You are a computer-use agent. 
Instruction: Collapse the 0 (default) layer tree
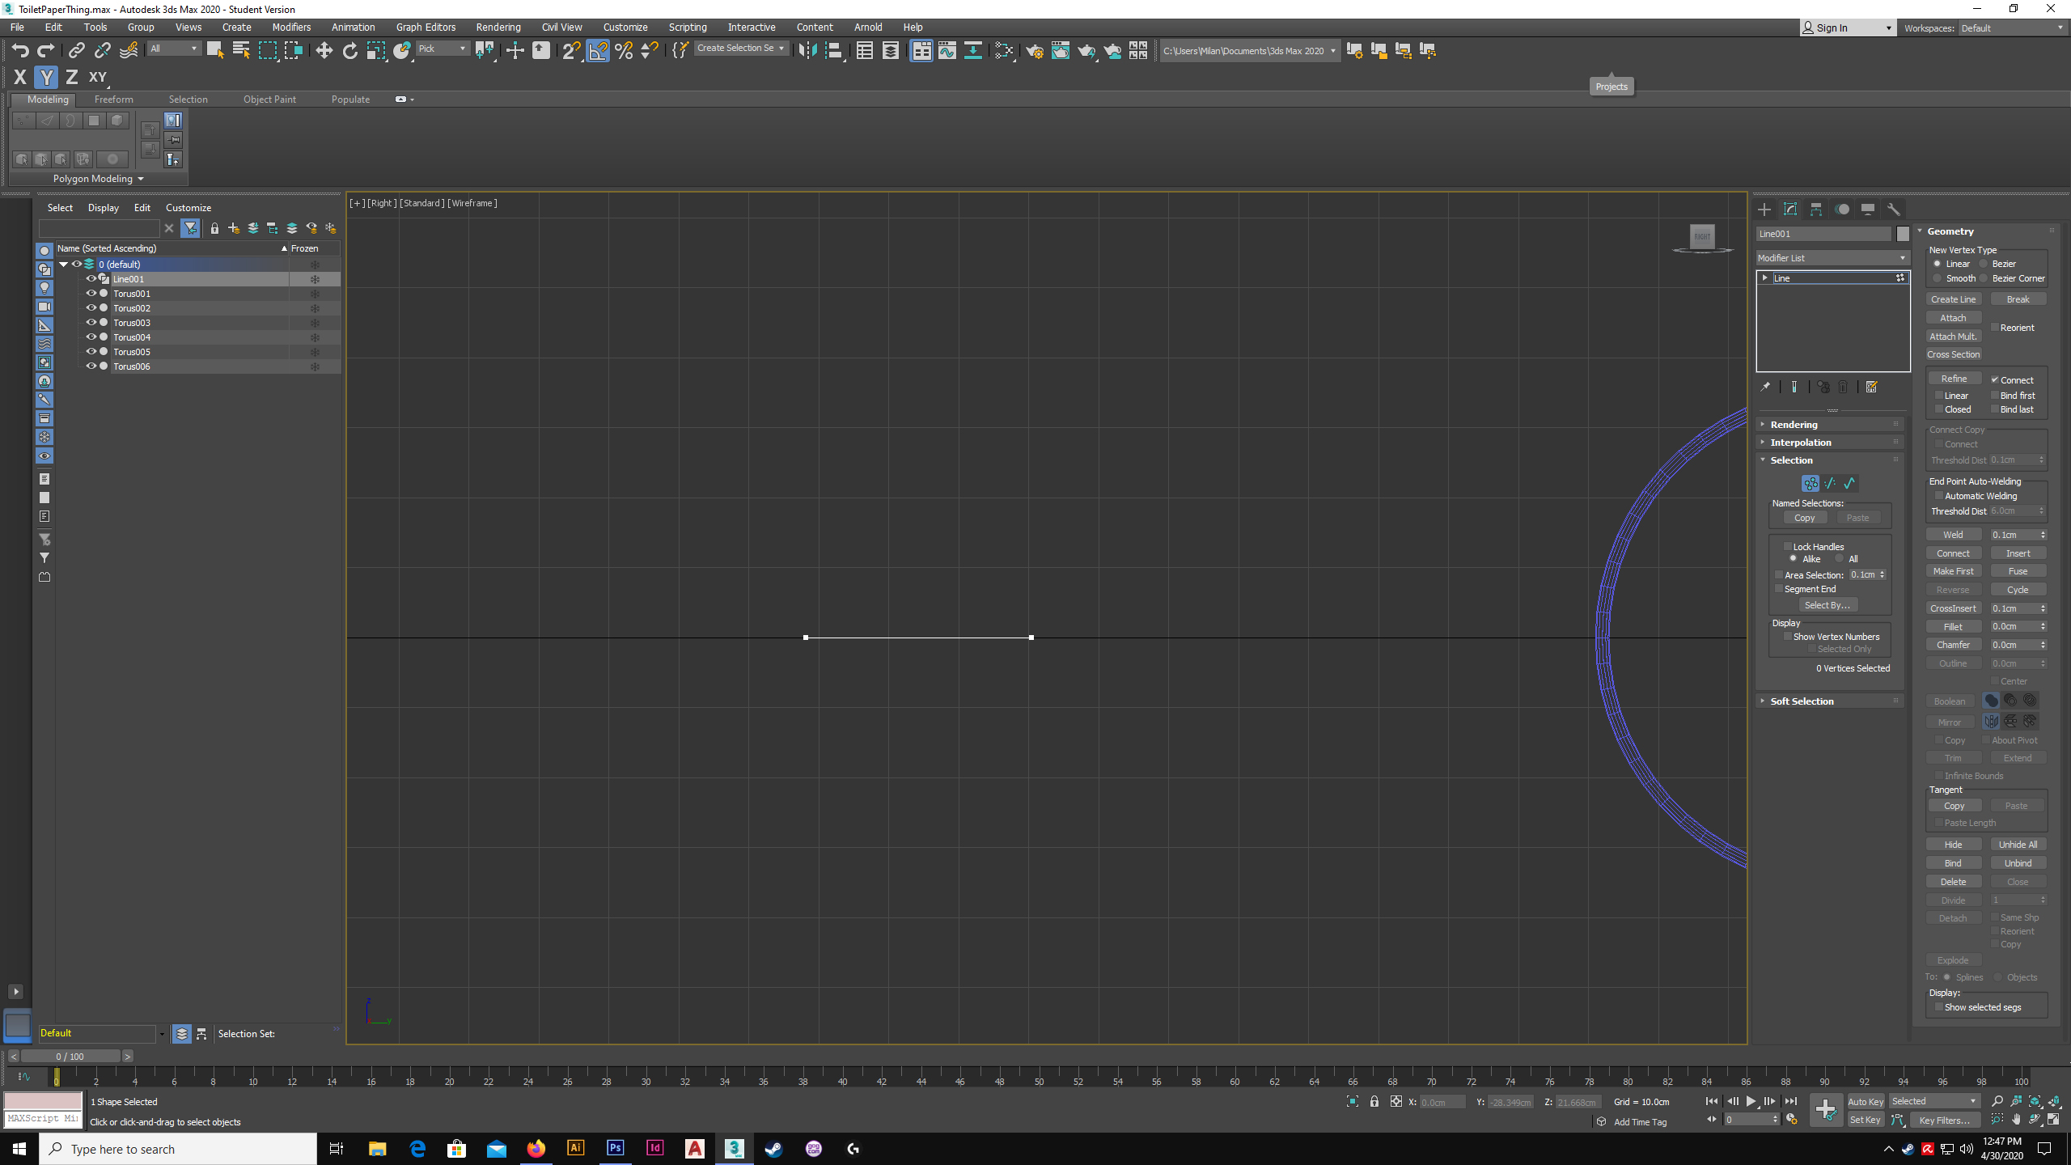coord(63,265)
